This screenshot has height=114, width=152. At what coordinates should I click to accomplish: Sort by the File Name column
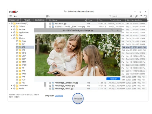(x=66, y=20)
